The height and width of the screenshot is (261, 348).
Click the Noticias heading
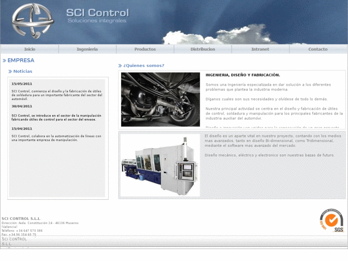pyautogui.click(x=23, y=71)
